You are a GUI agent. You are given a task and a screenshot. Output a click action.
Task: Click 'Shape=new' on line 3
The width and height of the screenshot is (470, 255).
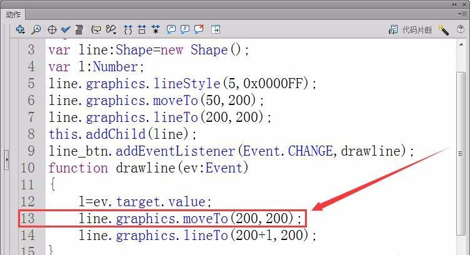pyautogui.click(x=149, y=50)
